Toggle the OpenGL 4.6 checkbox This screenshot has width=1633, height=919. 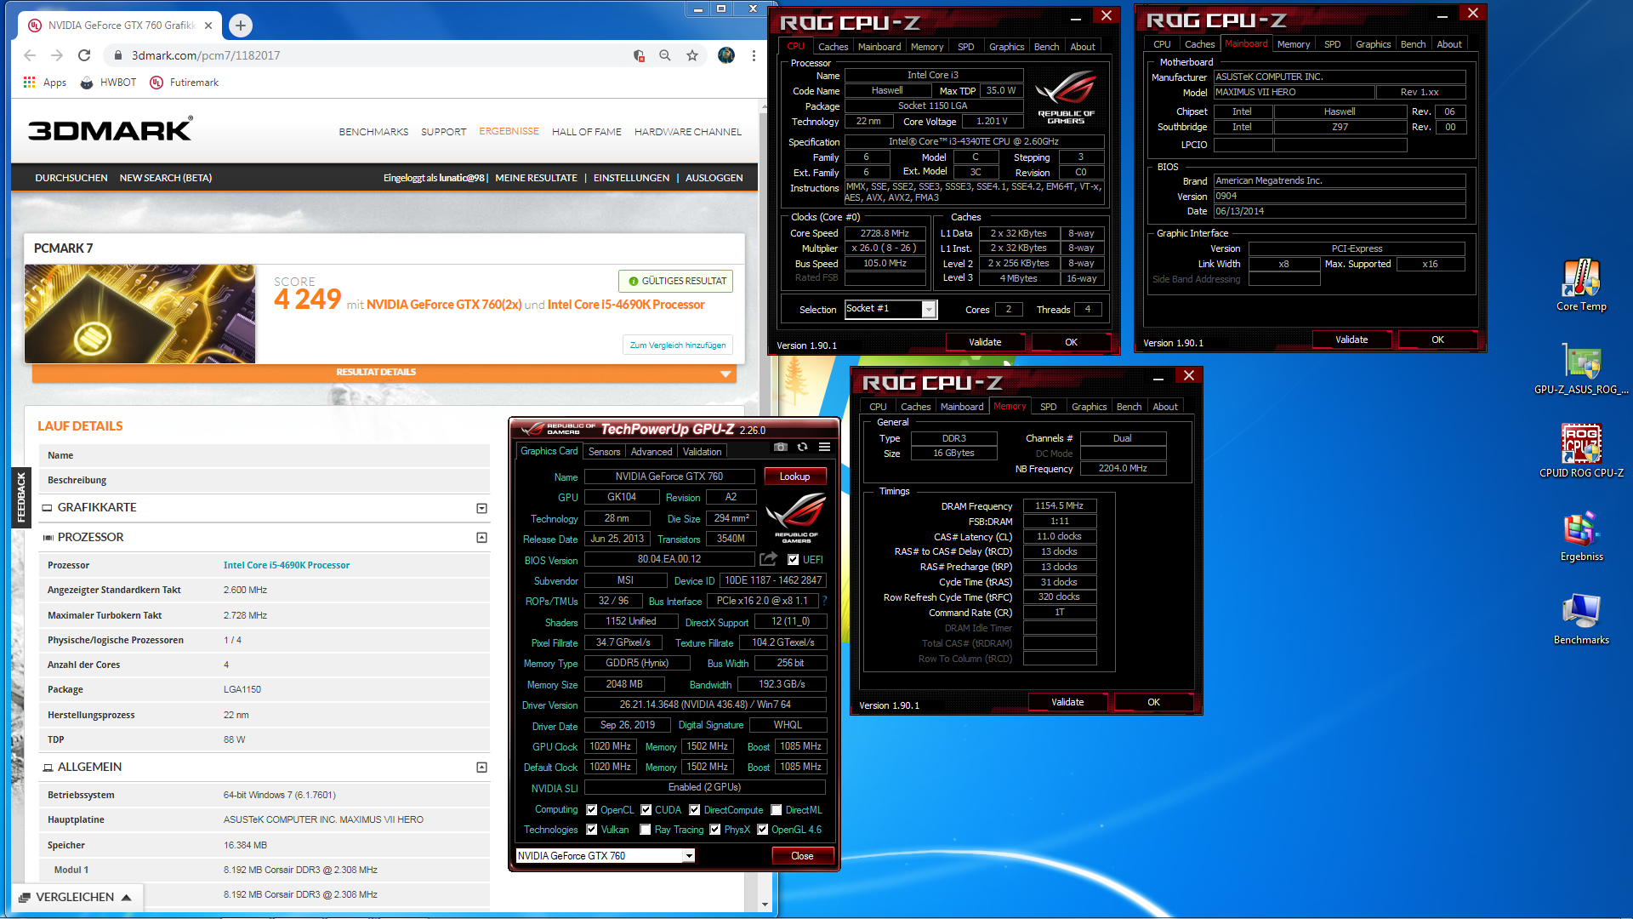763,830
